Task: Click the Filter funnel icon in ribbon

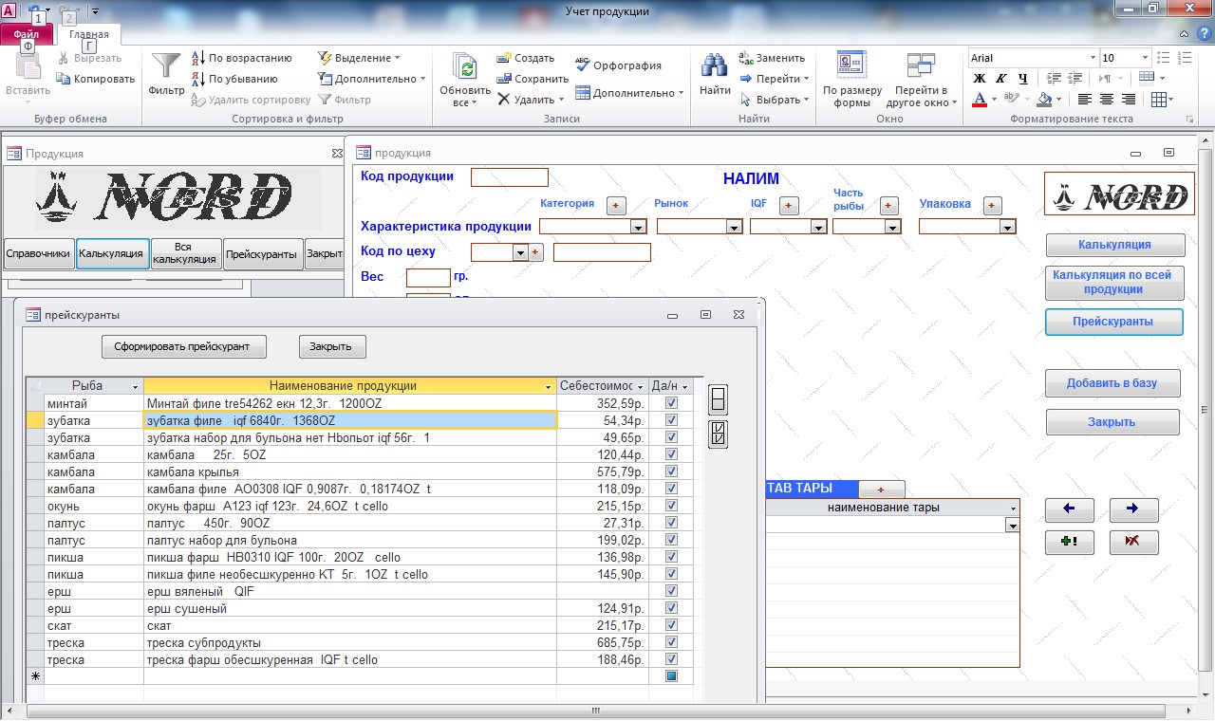Action: click(166, 65)
